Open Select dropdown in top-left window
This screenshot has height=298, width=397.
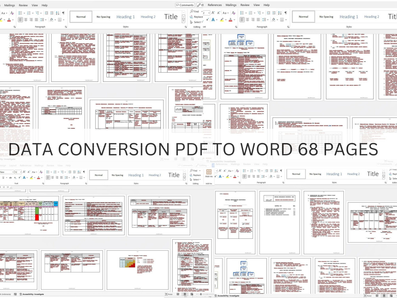[x=197, y=22]
